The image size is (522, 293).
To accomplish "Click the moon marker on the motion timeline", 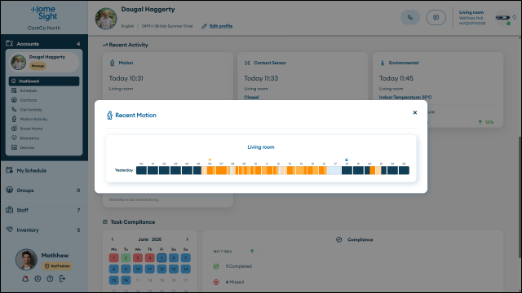I will 347,160.
